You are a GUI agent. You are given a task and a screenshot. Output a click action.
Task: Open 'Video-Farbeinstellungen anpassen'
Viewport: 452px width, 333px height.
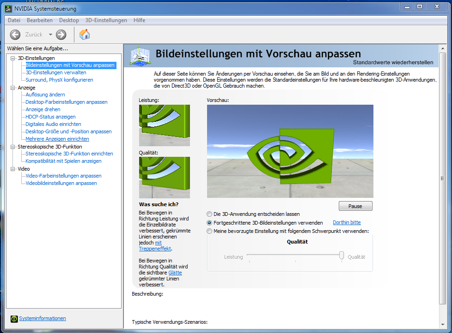63,176
